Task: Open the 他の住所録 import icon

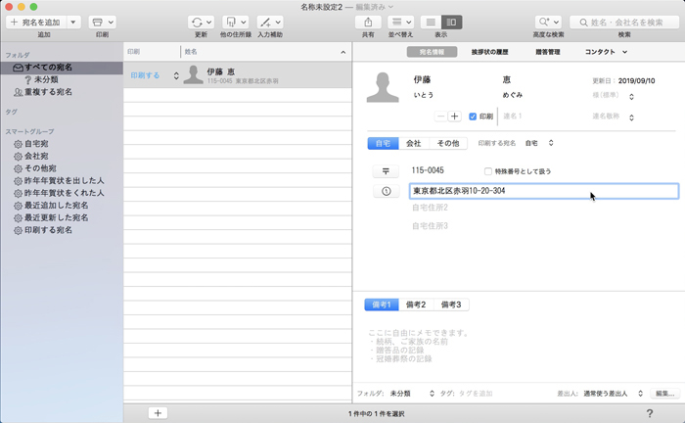Action: point(236,22)
